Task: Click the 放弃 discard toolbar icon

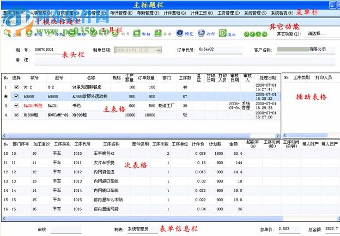Action: coord(116,33)
